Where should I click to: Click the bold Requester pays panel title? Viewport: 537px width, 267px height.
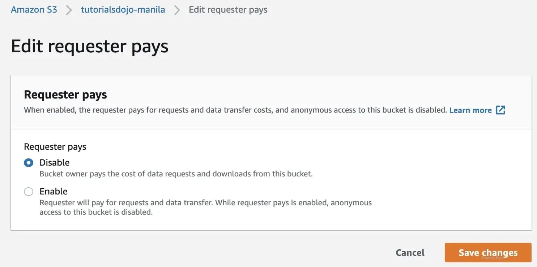point(65,95)
